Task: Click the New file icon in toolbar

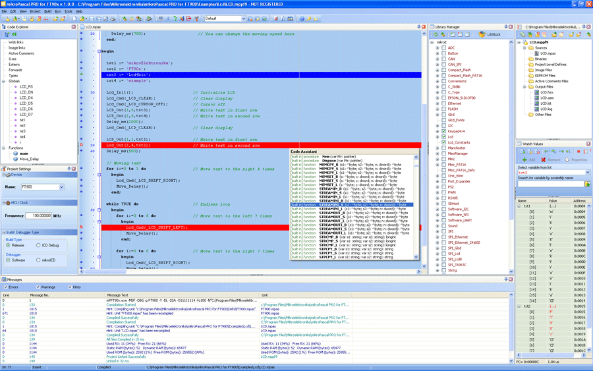Action: point(74,18)
